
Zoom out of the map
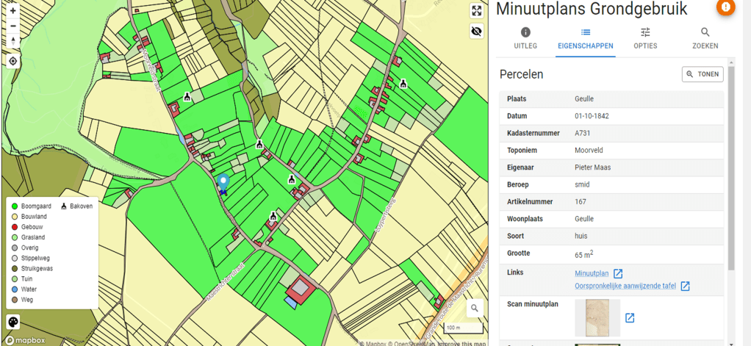[x=12, y=26]
